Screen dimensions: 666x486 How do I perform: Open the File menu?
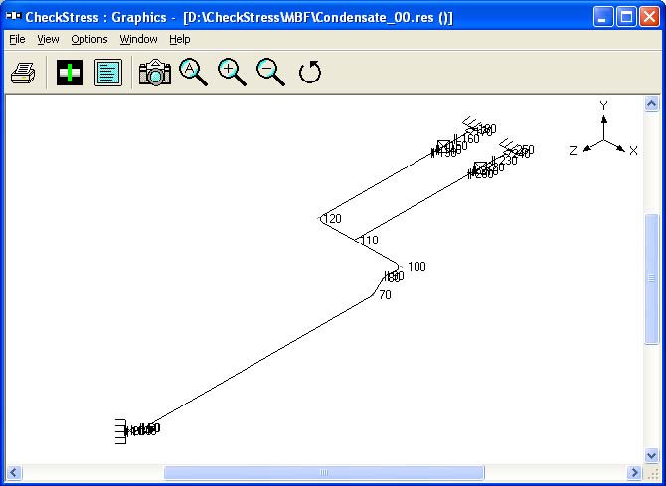17,39
